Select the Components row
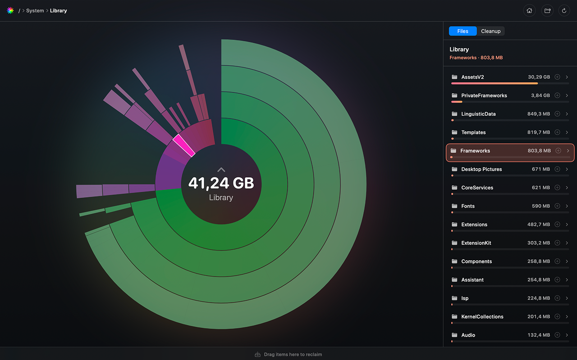Viewport: 577px width, 360px height. coord(510,263)
